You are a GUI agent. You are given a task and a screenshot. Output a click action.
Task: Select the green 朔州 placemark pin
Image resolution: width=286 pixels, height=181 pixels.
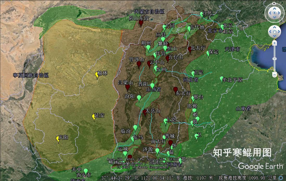148,48
